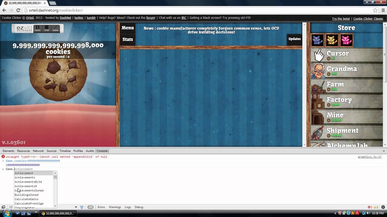Switch to the Resources devtools tab

pos(24,151)
